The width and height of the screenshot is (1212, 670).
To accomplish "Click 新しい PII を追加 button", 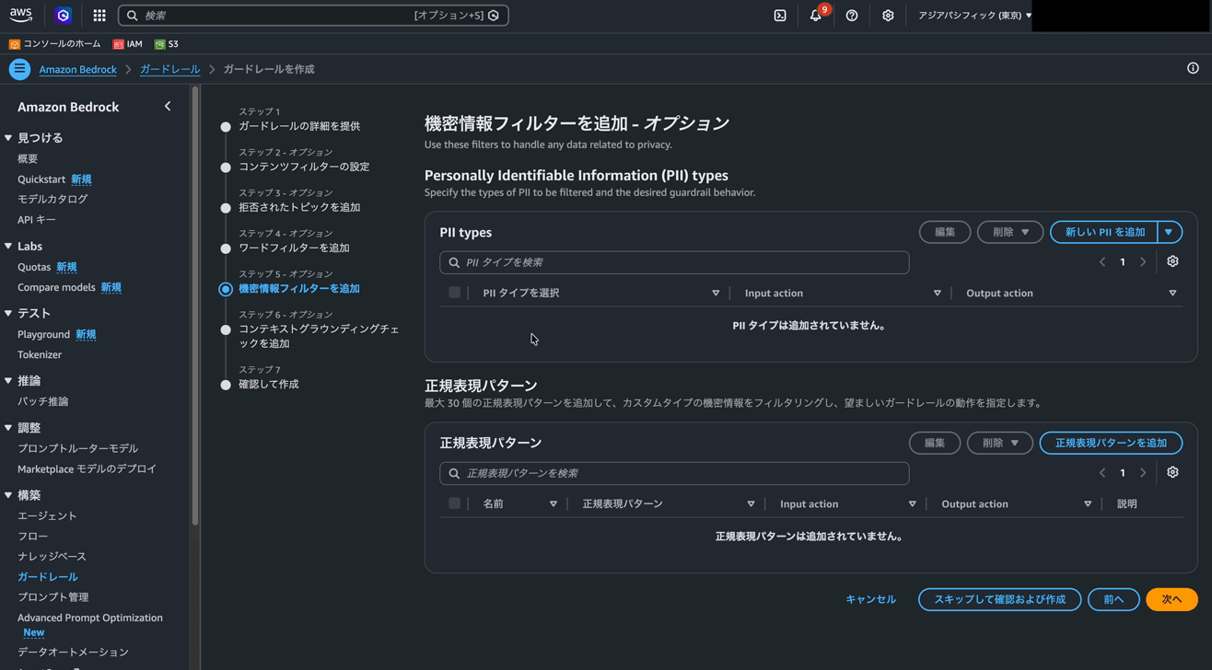I will click(x=1104, y=232).
